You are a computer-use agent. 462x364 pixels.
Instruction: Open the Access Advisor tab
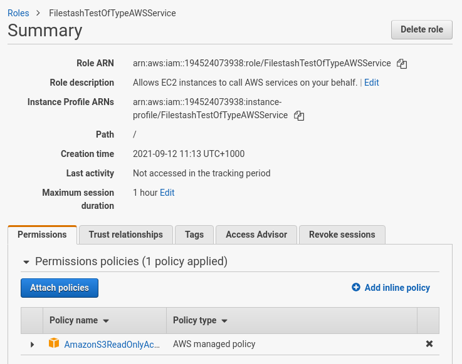256,235
